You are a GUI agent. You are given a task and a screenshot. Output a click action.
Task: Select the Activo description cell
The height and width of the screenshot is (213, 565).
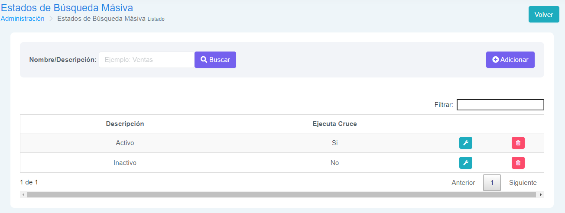125,143
